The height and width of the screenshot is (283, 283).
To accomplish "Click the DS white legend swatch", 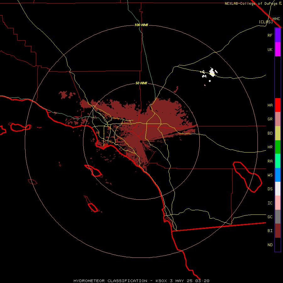I will 278,189.
